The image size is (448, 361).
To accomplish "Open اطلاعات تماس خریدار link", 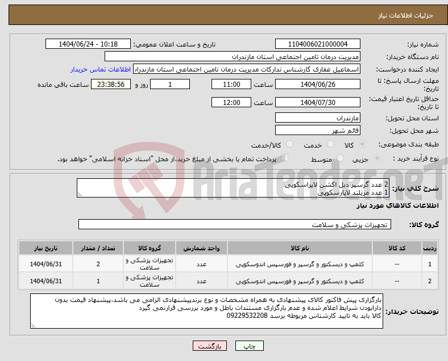I will [101, 69].
